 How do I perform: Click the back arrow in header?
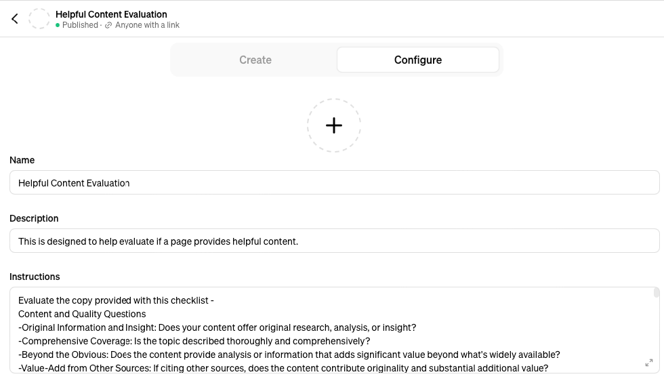[15, 19]
